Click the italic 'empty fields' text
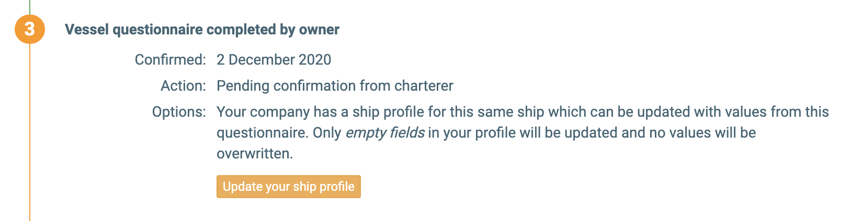The image size is (863, 221). click(384, 132)
